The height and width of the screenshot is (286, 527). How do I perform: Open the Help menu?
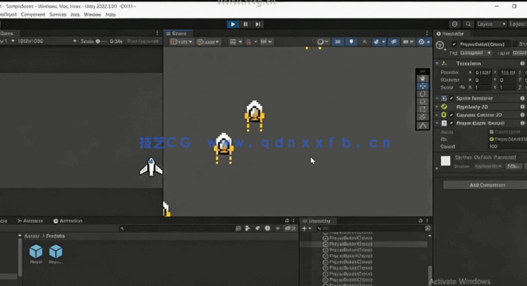110,15
